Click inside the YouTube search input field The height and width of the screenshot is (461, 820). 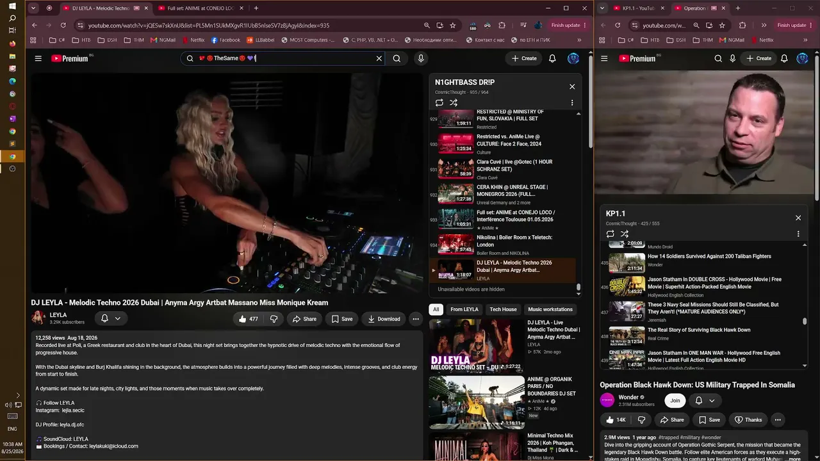(x=285, y=58)
